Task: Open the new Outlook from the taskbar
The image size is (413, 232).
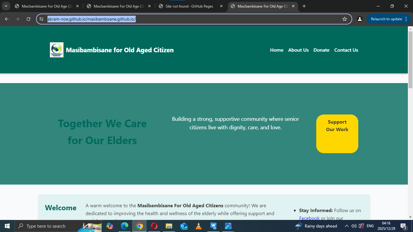Action: click(x=184, y=226)
